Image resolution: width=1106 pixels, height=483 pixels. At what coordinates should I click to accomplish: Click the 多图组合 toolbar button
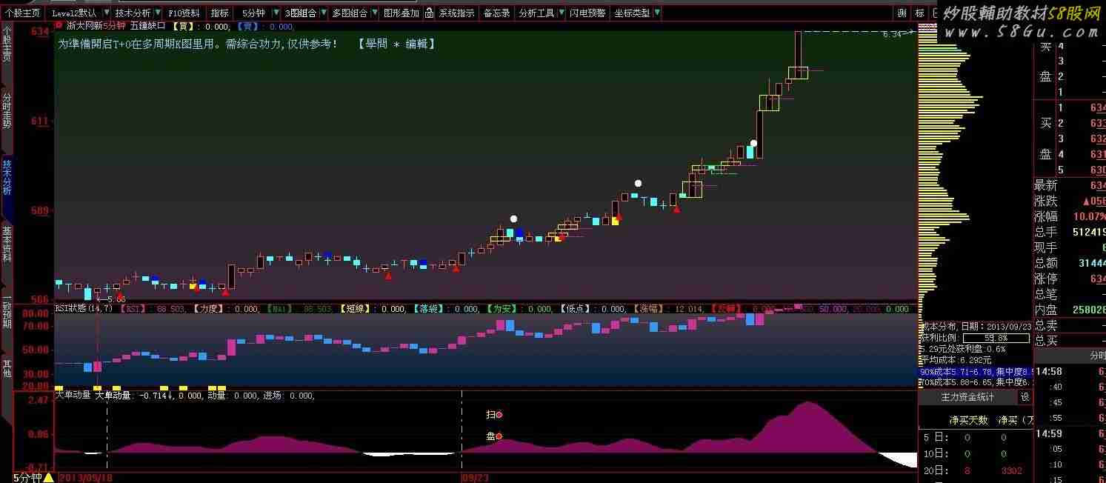point(349,13)
